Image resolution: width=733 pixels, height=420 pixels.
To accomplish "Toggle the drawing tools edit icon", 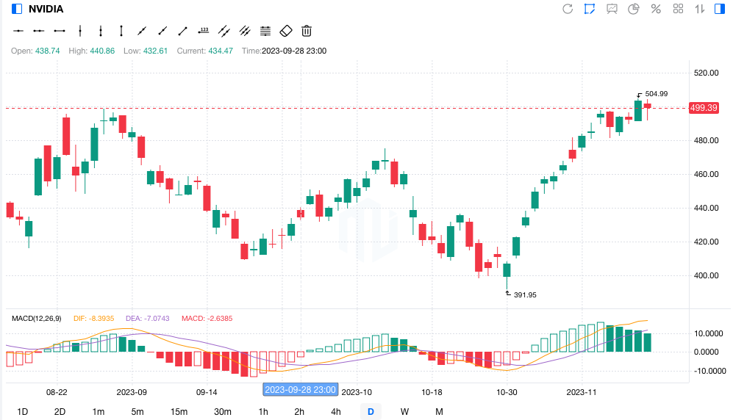I will (x=590, y=9).
